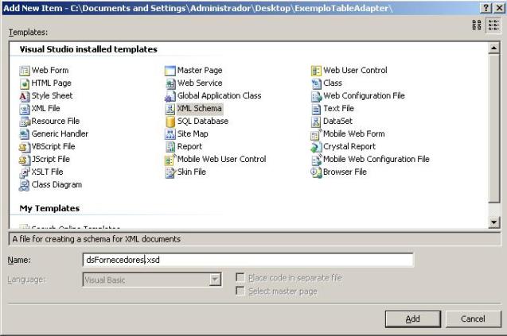Choose the Resource File template icon
The width and height of the screenshot is (507, 336).
pos(24,122)
